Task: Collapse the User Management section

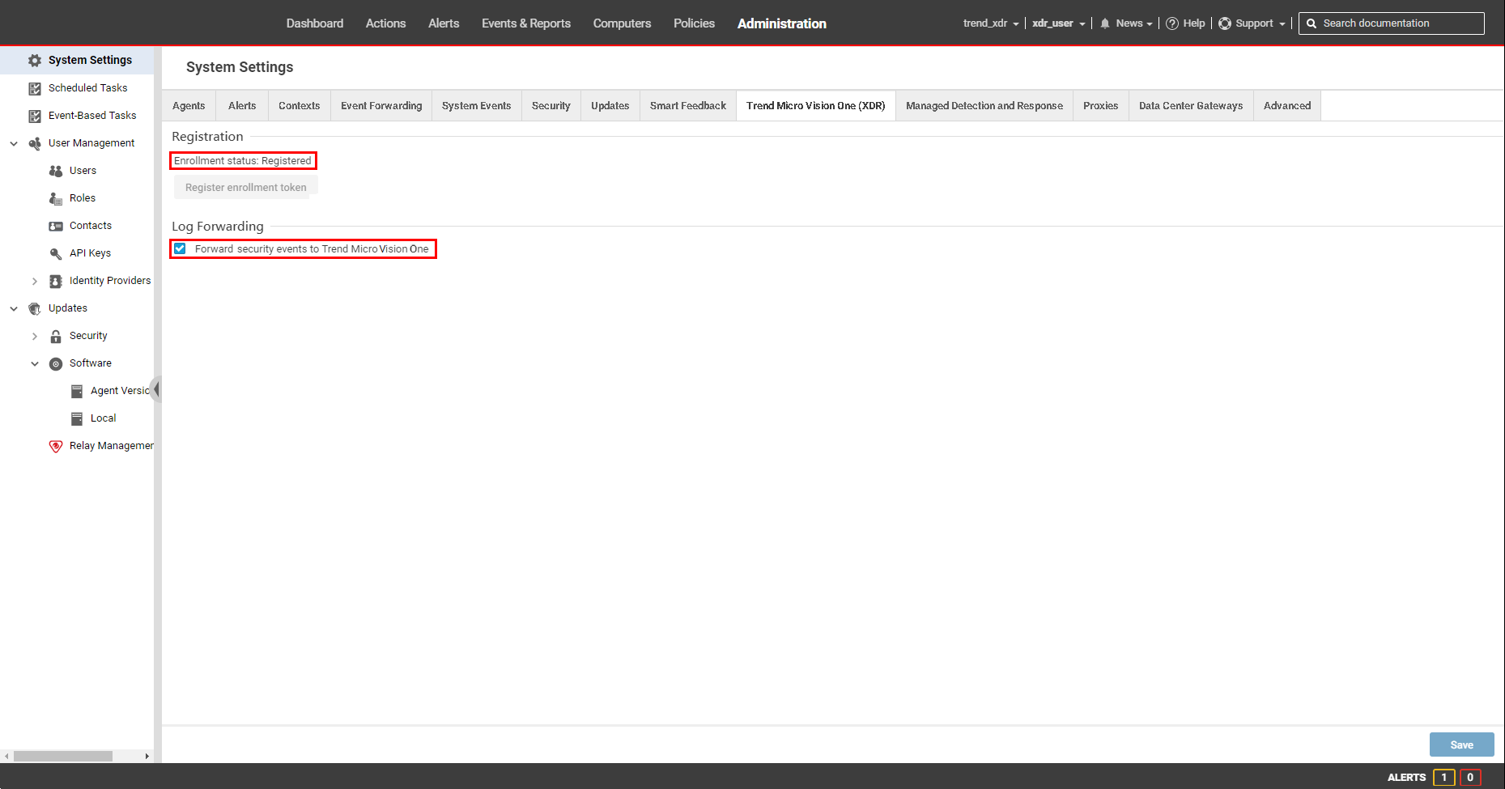Action: 13,142
